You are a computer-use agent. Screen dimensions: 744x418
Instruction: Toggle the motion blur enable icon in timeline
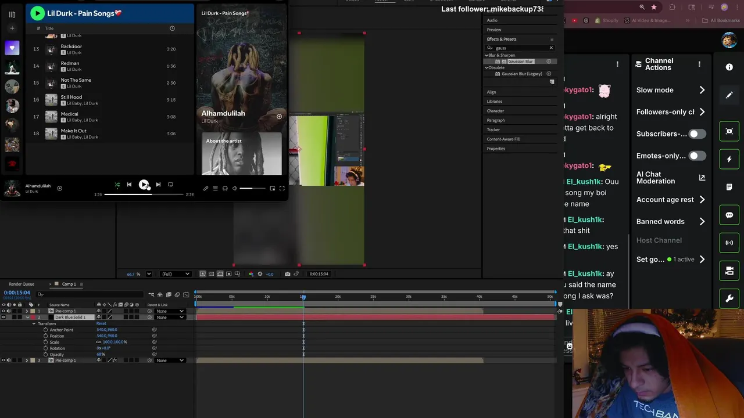coord(177,295)
